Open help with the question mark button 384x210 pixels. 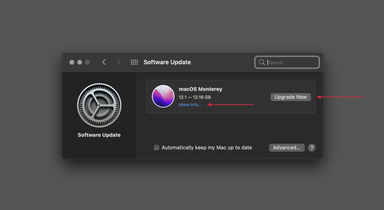[x=312, y=148]
